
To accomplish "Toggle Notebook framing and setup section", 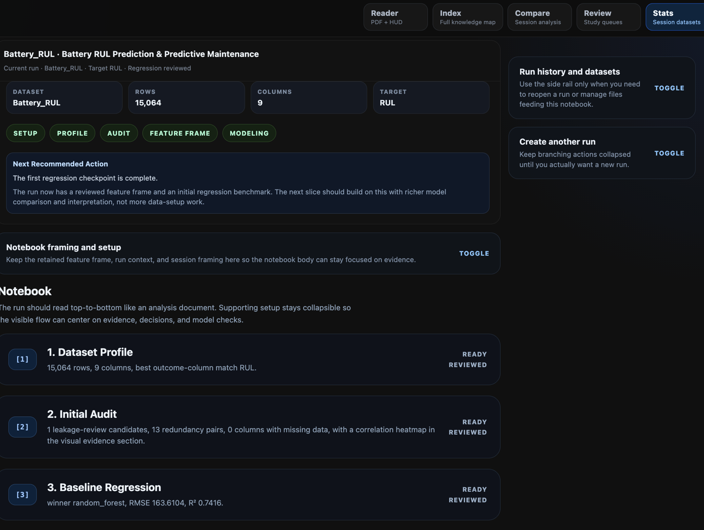I will [x=474, y=253].
